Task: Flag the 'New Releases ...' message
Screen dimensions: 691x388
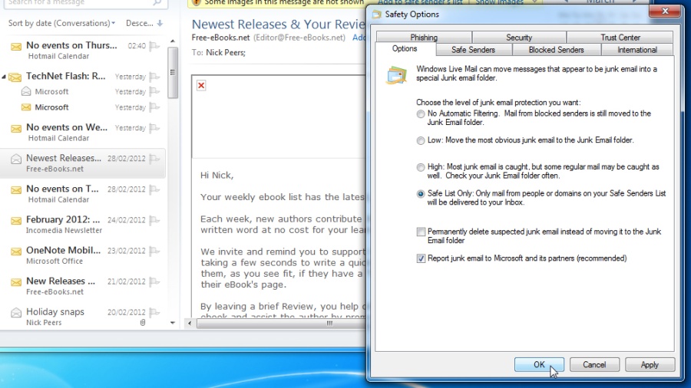Action: 154,281
